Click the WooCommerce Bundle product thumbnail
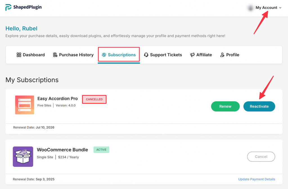This screenshot has height=189, width=288. pyautogui.click(x=23, y=156)
